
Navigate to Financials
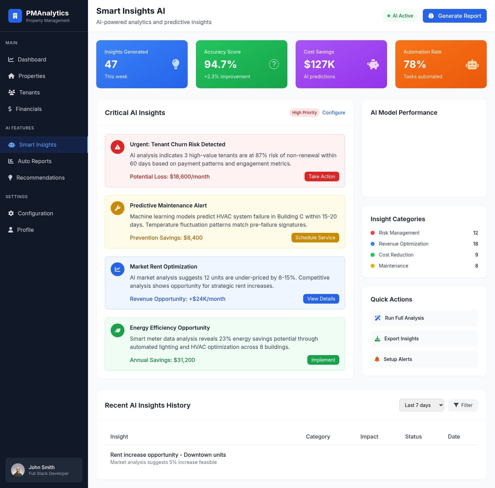click(44, 109)
